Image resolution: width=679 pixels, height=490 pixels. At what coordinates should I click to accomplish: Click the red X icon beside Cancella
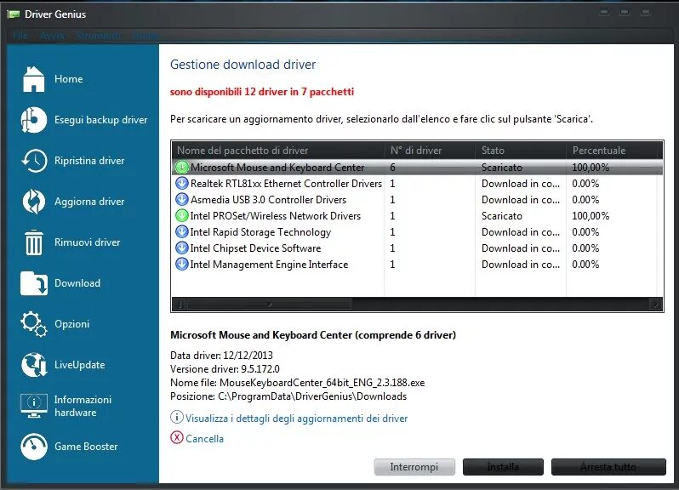(x=177, y=437)
